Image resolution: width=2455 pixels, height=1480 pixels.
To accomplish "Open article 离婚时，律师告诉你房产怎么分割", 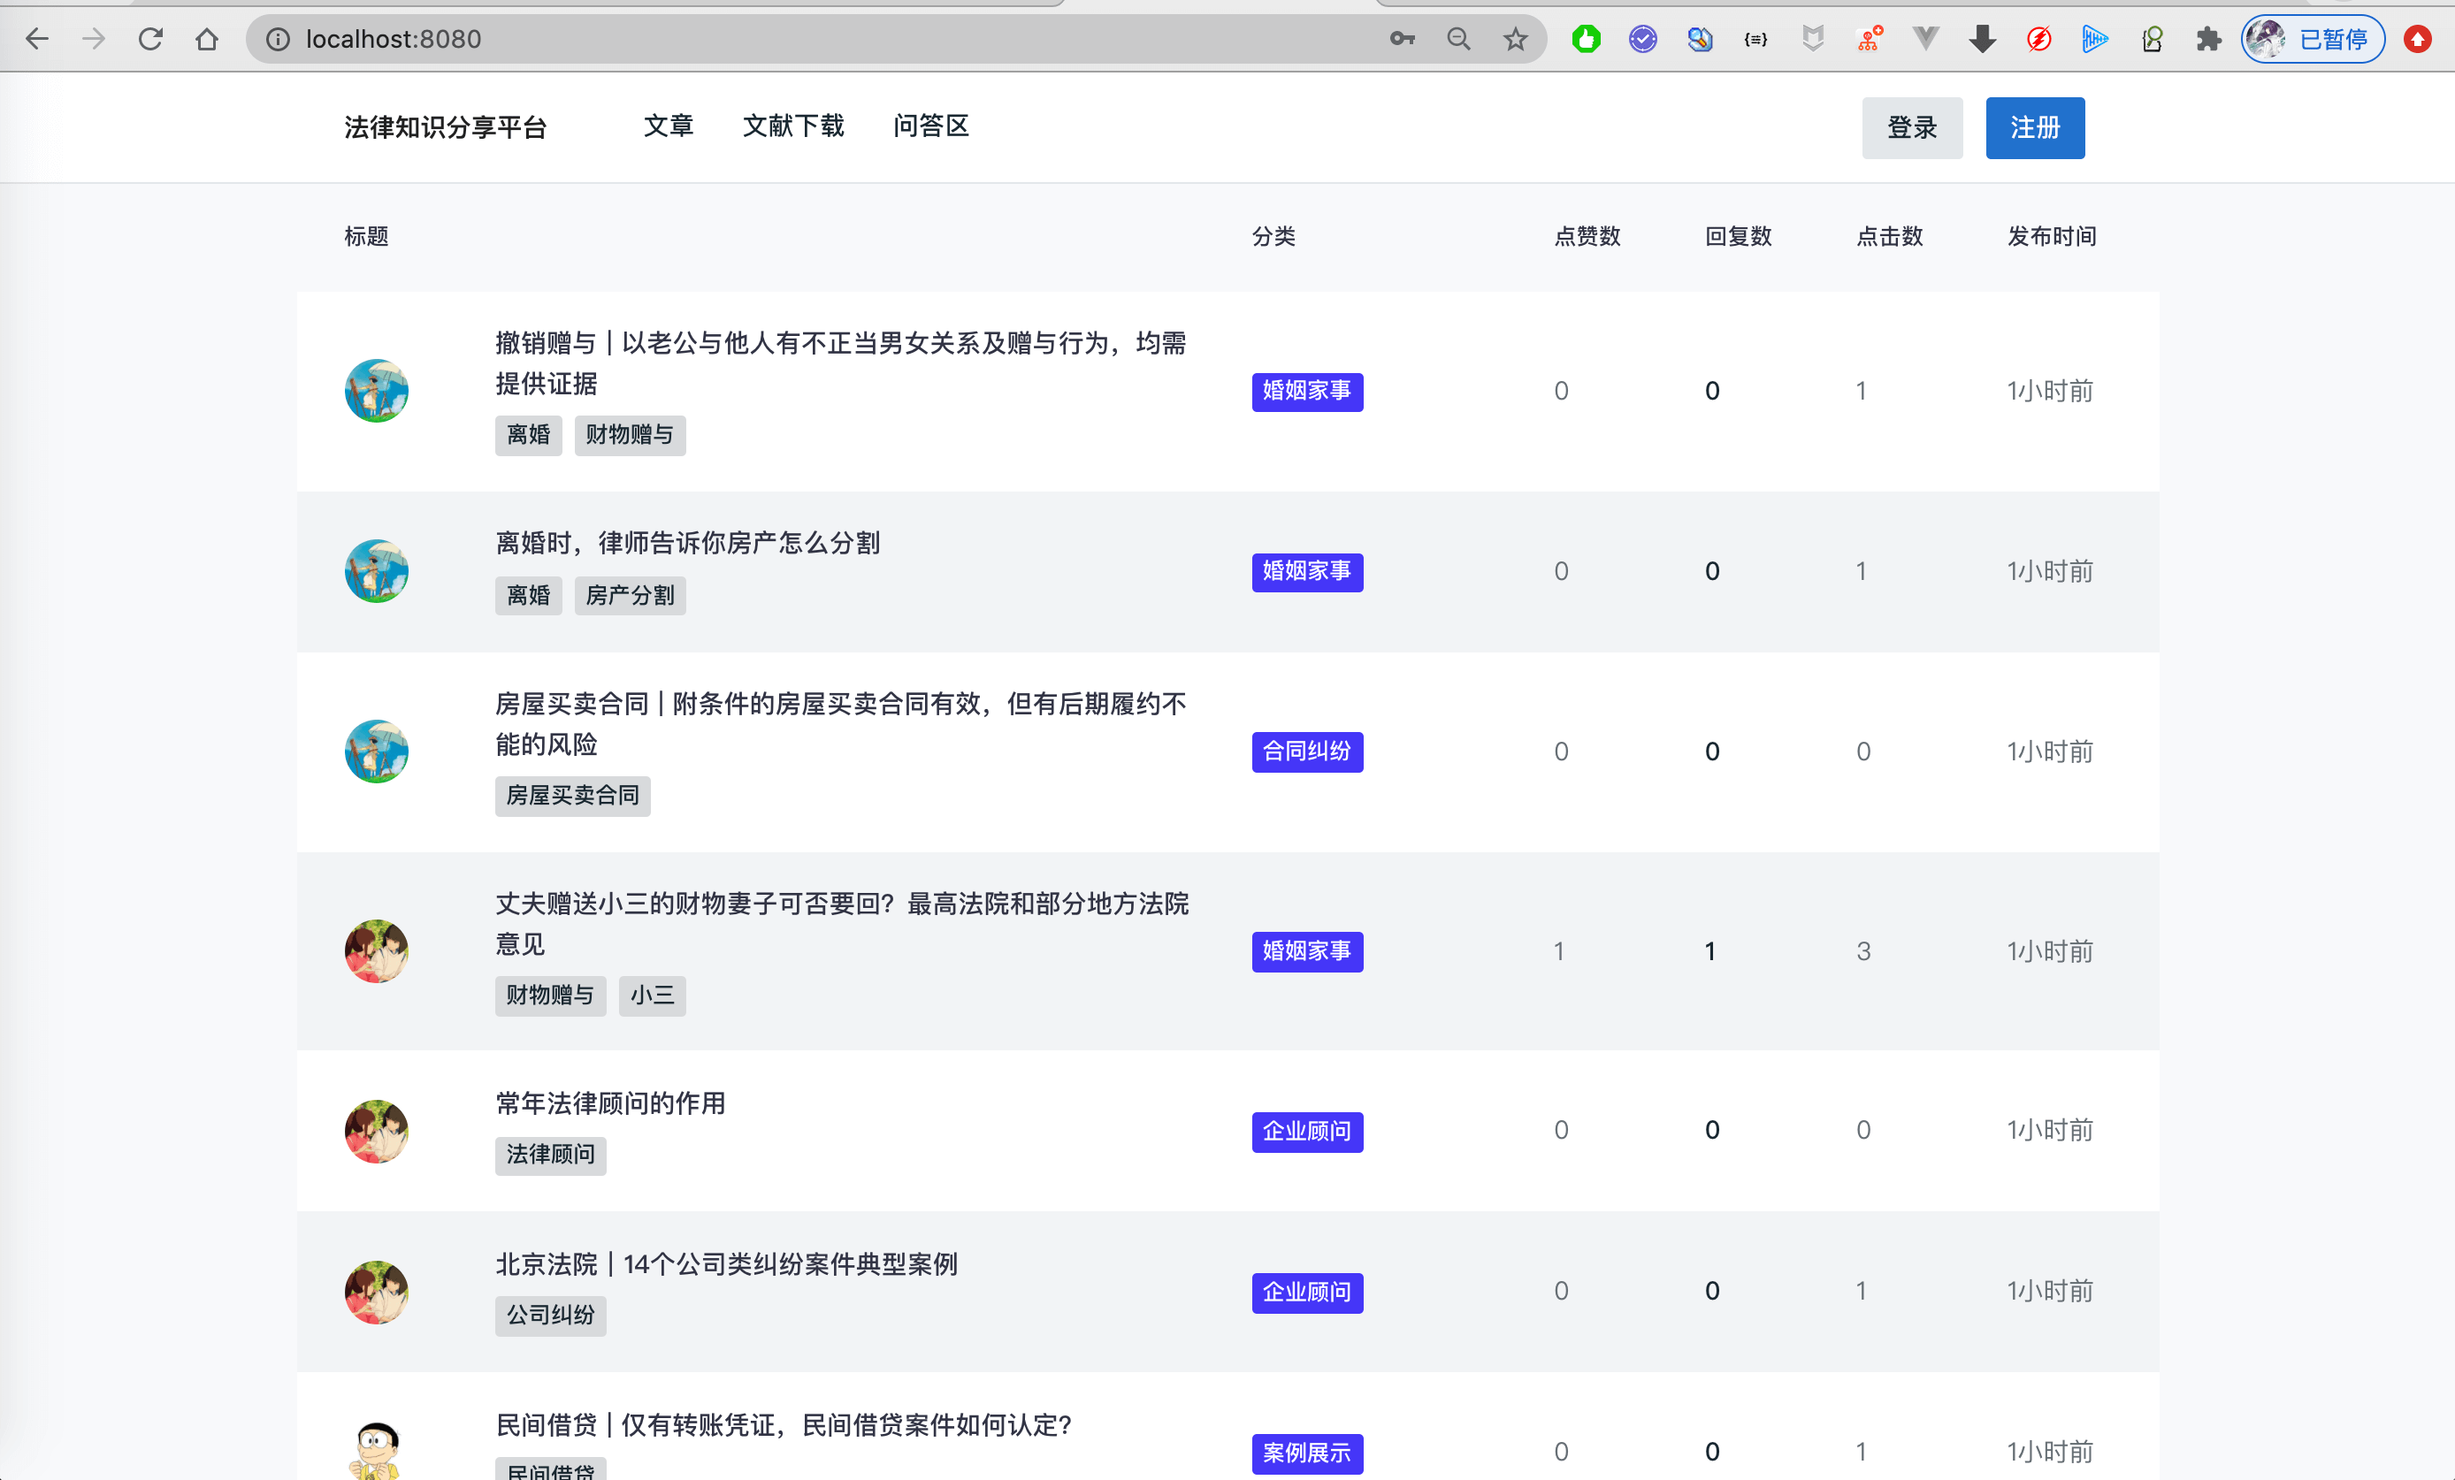I will 687,543.
